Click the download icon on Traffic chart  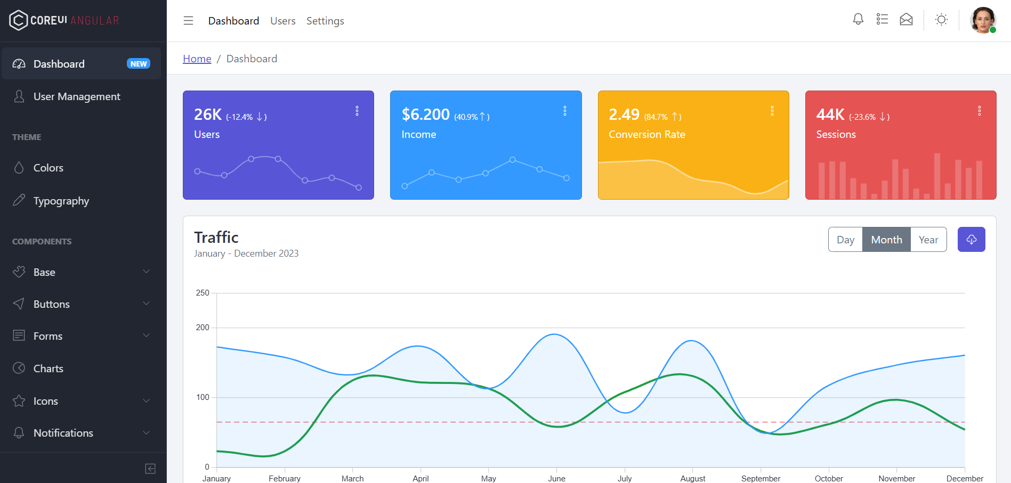(x=971, y=239)
